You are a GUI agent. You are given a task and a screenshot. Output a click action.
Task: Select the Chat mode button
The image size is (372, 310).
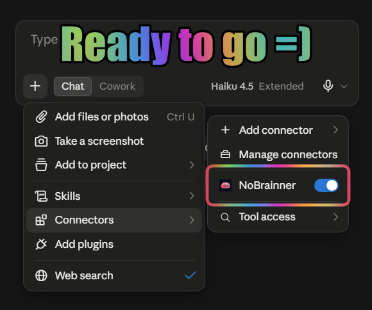[72, 86]
